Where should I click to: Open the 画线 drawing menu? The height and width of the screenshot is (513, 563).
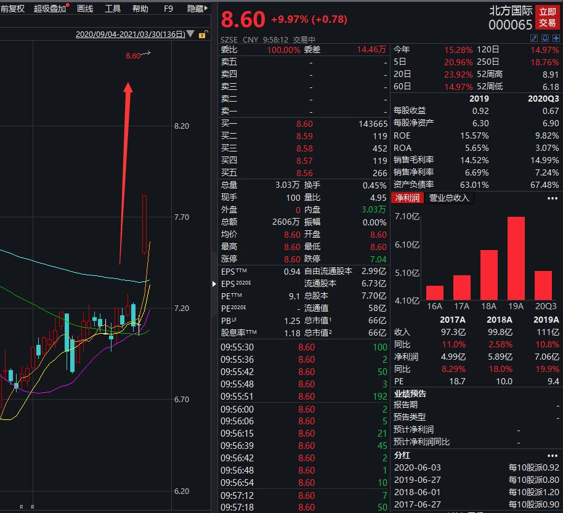[x=85, y=9]
